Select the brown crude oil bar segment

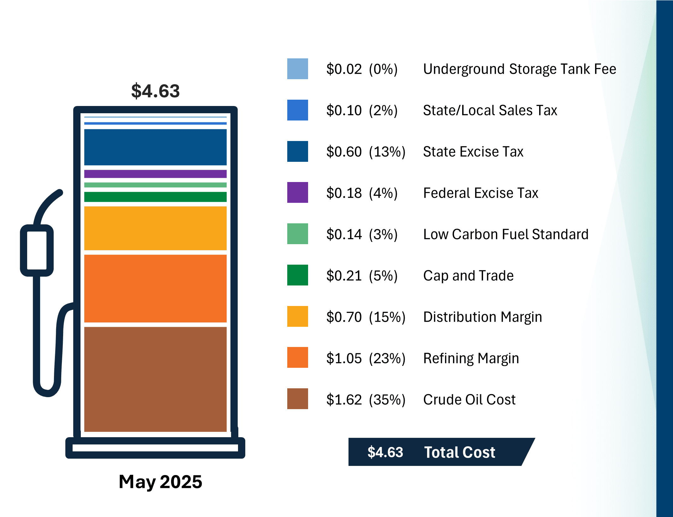click(155, 379)
